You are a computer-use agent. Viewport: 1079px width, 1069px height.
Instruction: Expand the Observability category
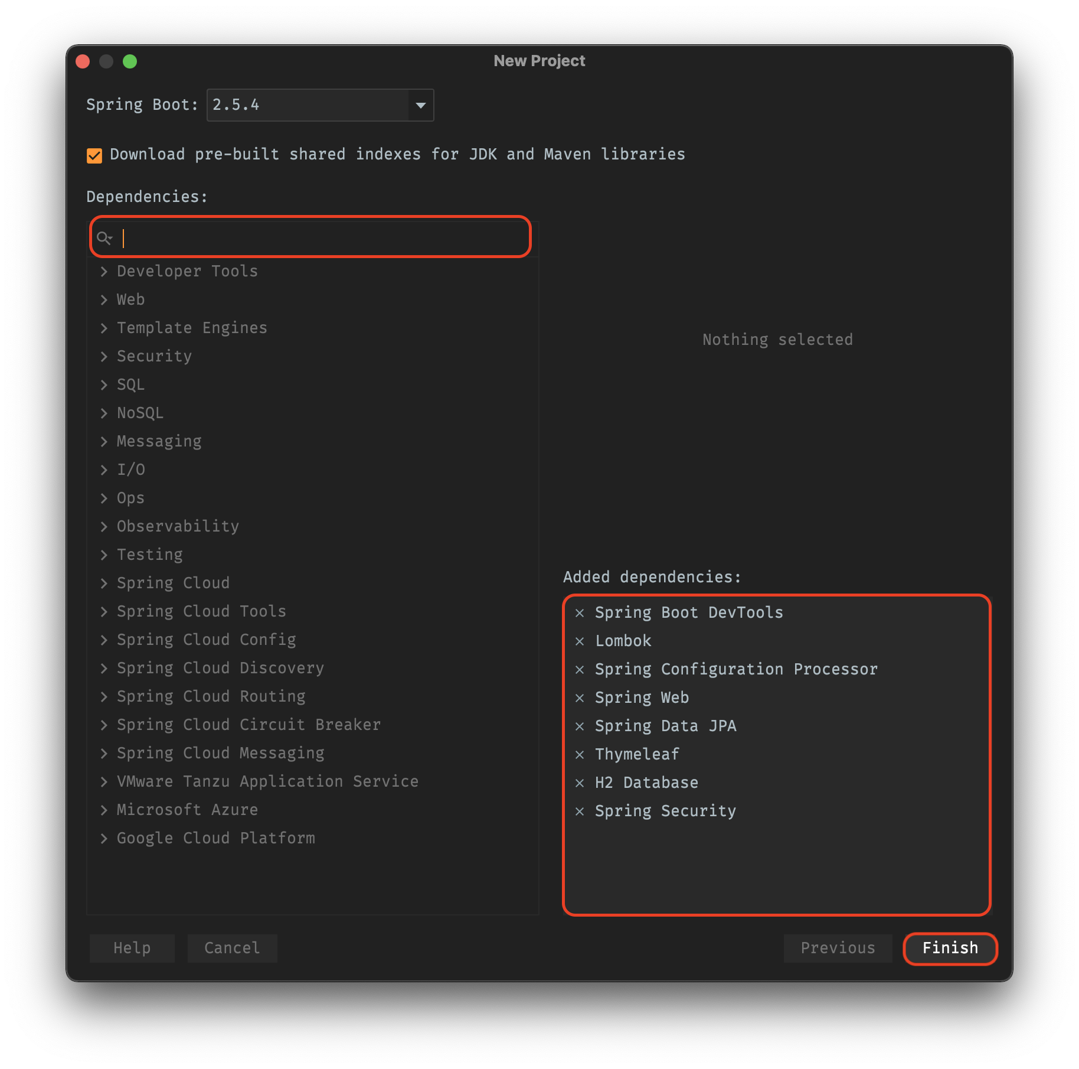click(x=104, y=527)
